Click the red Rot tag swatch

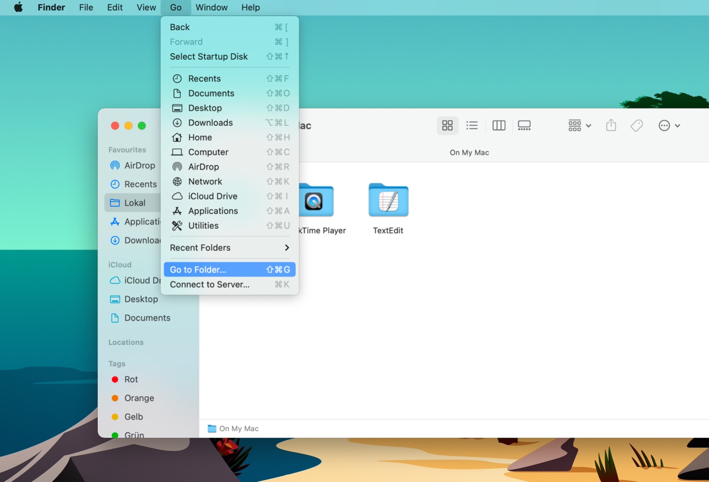[115, 379]
